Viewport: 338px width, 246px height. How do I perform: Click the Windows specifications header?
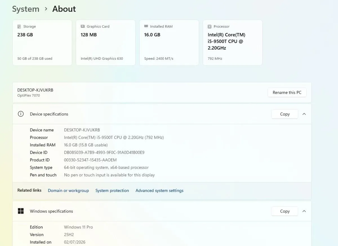[x=162, y=211]
